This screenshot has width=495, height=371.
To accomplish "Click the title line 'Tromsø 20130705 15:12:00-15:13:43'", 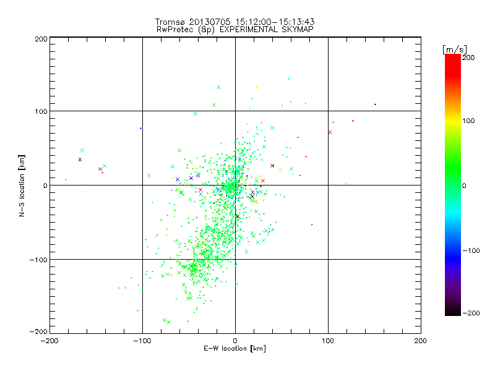I will (235, 22).
